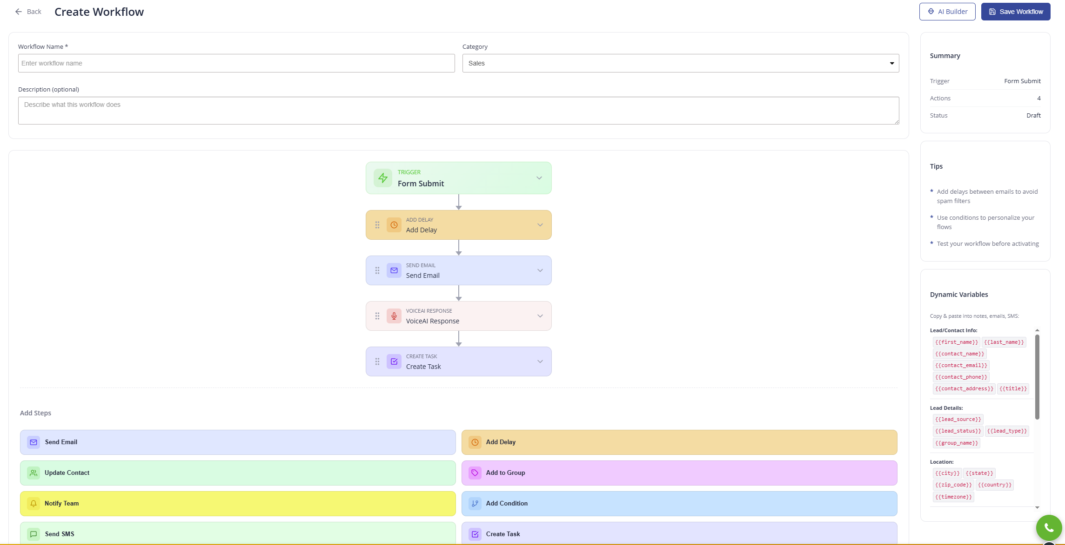Click the floating phone call button
The height and width of the screenshot is (545, 1065).
pyautogui.click(x=1048, y=528)
